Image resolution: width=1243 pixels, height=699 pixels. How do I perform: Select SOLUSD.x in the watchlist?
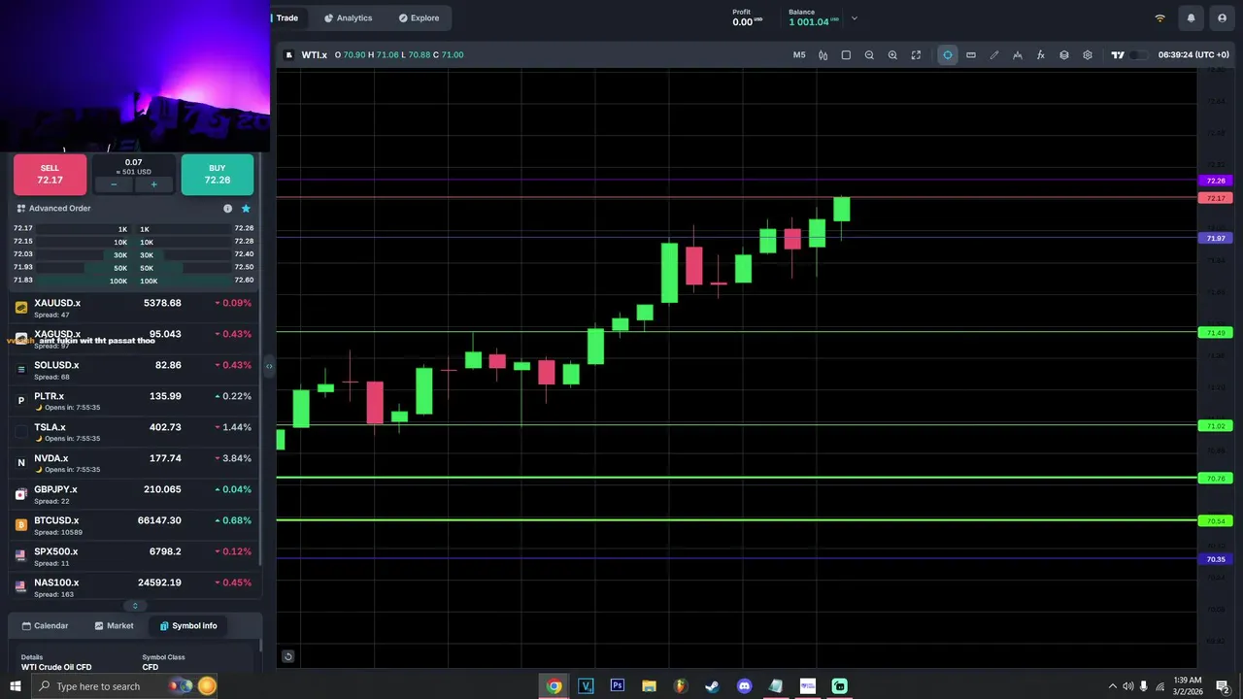tap(134, 368)
